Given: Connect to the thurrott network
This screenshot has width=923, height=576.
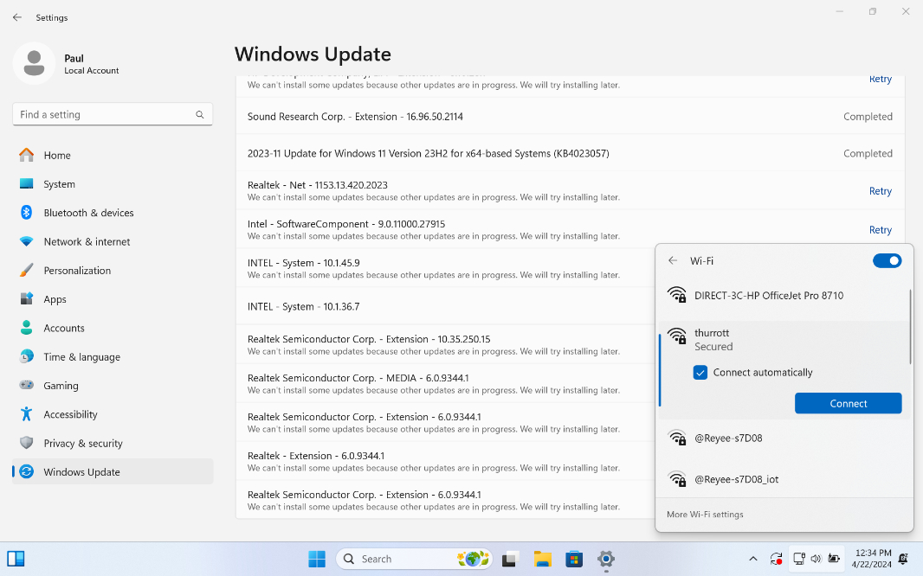Looking at the screenshot, I should coord(848,404).
